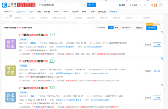Click the corner tag icon on 文飞档案 card
The image size is (168, 109).
tap(162, 59)
